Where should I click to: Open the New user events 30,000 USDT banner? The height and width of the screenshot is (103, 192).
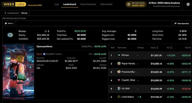pos(136,4)
